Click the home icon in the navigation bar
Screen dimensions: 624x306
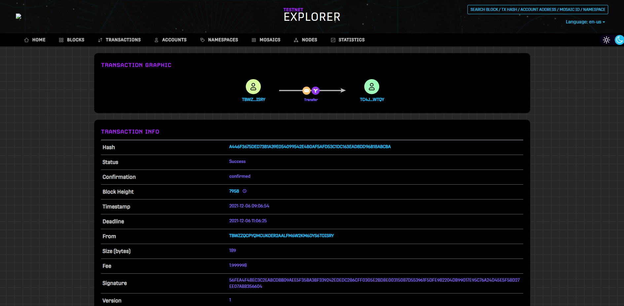coord(26,40)
